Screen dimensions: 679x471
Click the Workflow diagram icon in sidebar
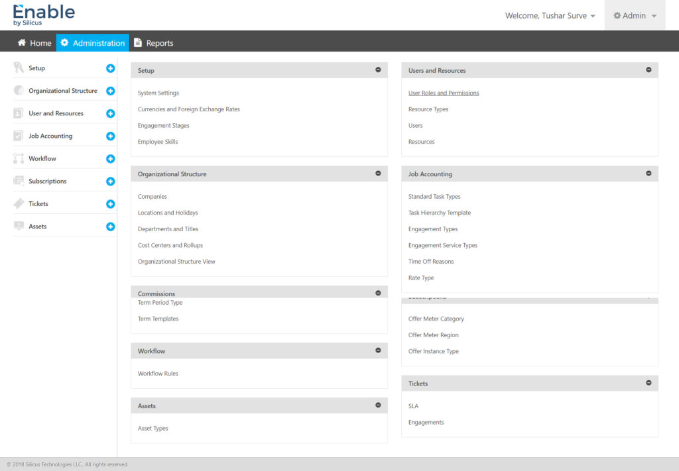18,158
